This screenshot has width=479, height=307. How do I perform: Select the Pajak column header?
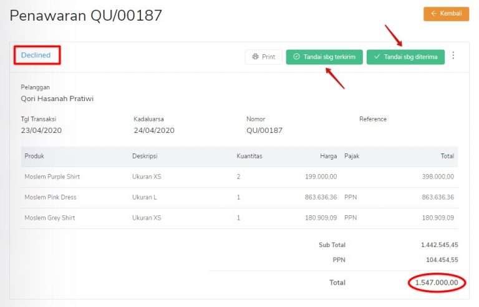click(x=352, y=156)
